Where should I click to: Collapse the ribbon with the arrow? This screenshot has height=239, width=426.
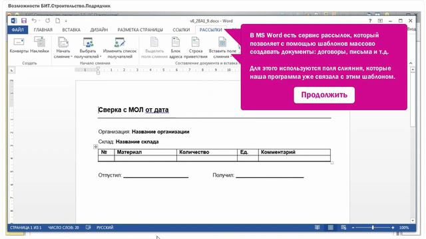tap(411, 63)
